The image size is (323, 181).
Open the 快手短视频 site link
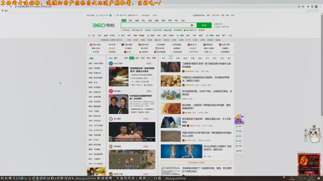pos(160,52)
